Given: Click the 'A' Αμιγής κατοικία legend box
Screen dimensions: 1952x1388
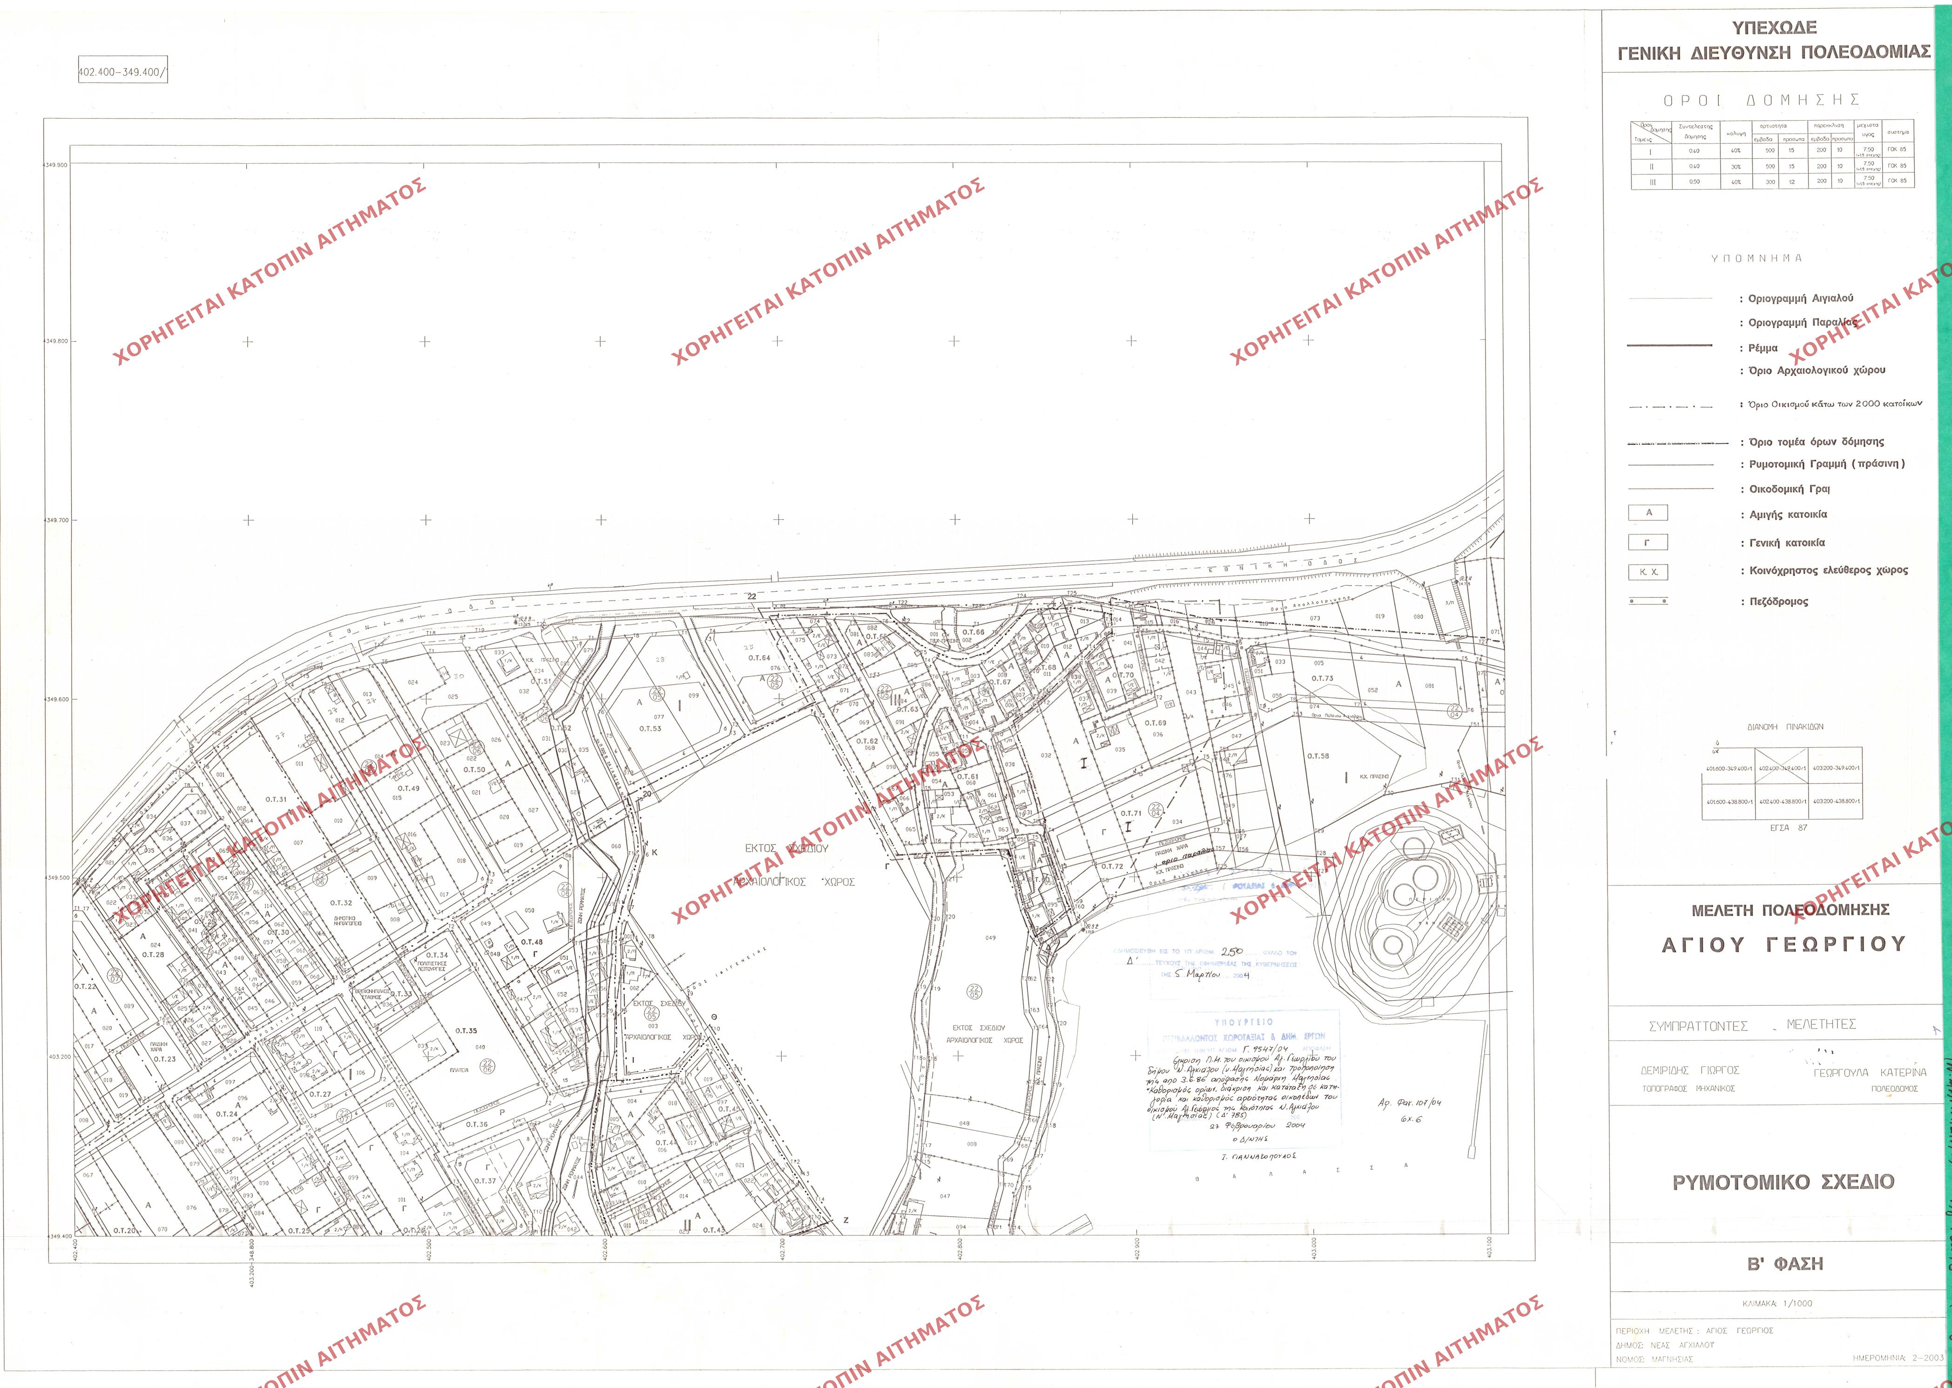Looking at the screenshot, I should [1648, 513].
